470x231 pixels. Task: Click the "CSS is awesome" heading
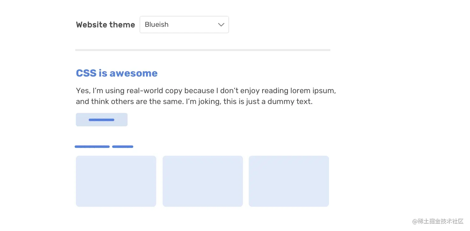(x=117, y=73)
